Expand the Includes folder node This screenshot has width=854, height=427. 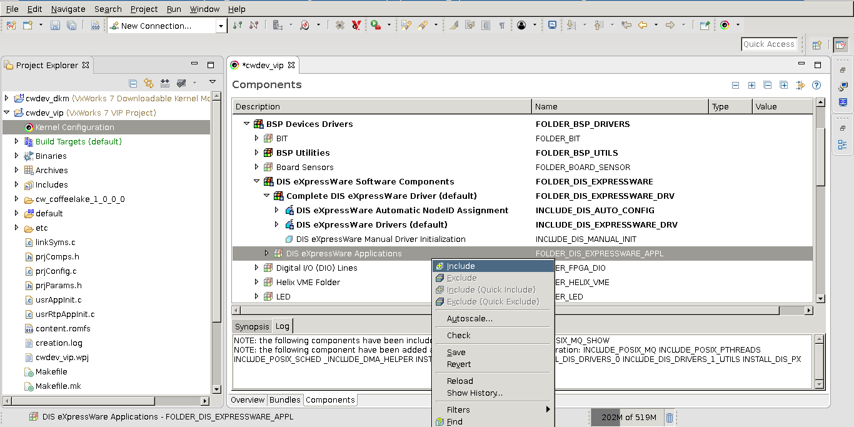pyautogui.click(x=17, y=184)
